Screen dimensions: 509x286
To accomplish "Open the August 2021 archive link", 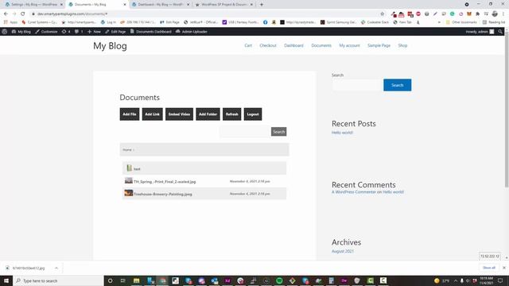I will coord(343,251).
